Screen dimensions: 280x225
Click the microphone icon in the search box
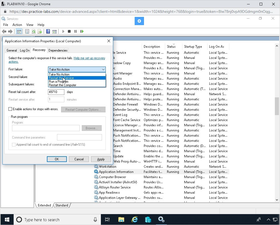pos(95,220)
